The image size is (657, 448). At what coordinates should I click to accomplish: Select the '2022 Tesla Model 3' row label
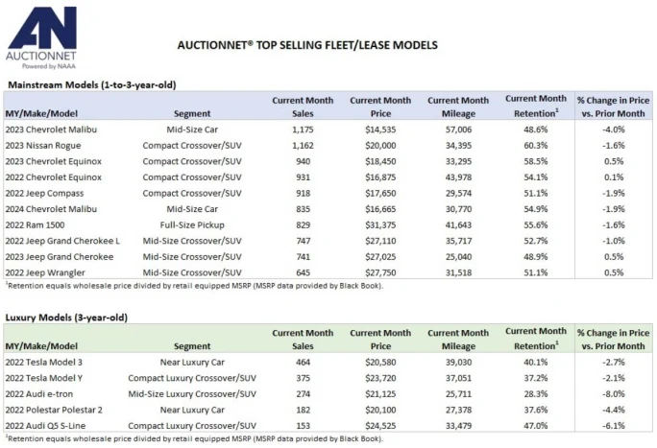(44, 363)
